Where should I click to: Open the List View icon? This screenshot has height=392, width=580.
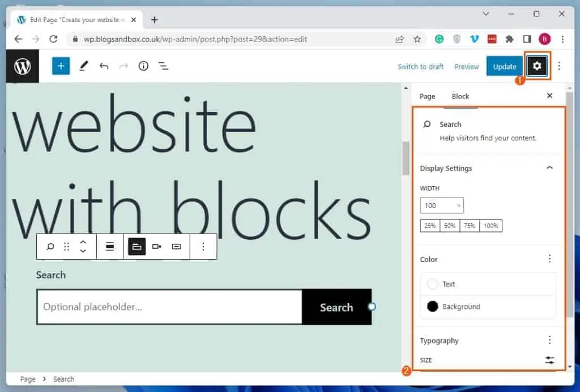tap(163, 66)
